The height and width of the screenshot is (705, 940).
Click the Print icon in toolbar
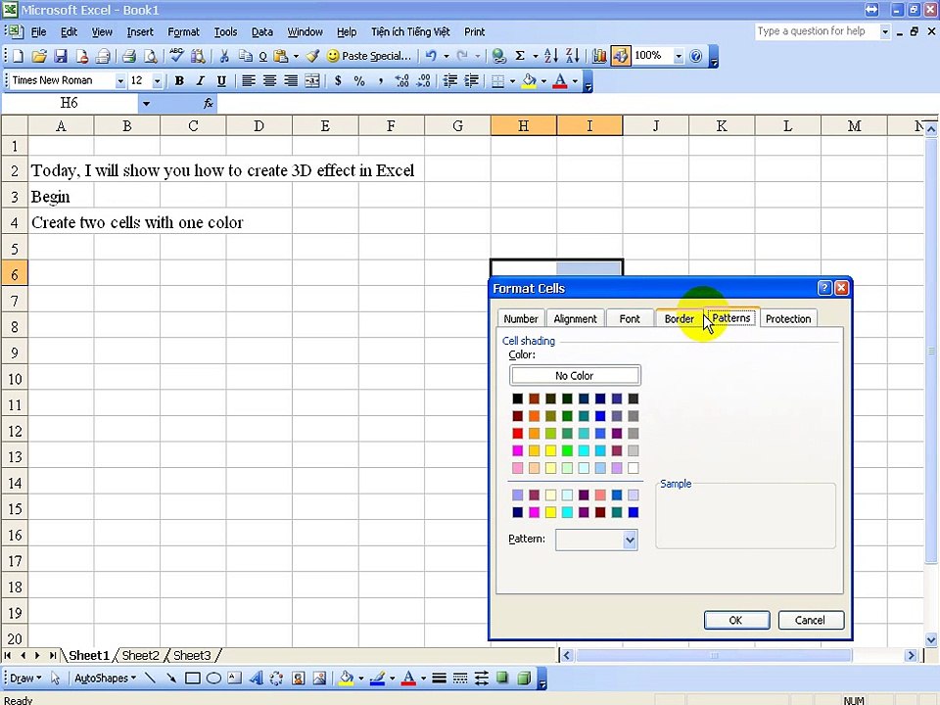[128, 57]
